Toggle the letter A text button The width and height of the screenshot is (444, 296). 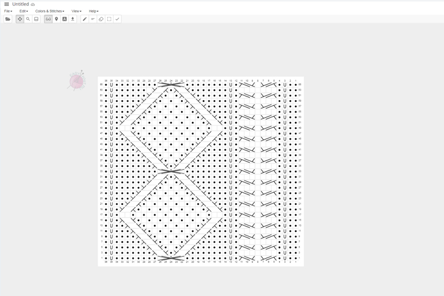tap(65, 19)
